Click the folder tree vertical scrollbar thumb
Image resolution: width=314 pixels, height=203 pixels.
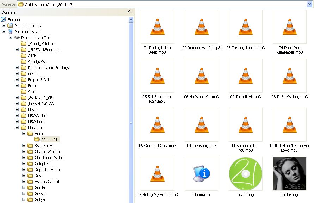pos(131,113)
